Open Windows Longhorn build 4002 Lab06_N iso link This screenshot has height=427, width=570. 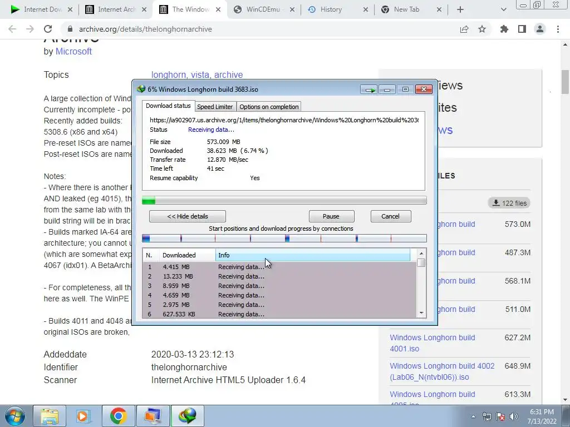(442, 371)
